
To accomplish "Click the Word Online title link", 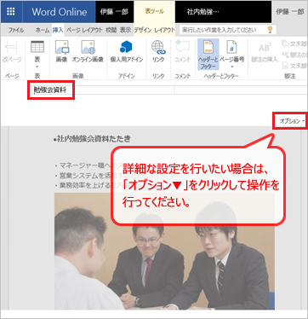I will pos(60,12).
